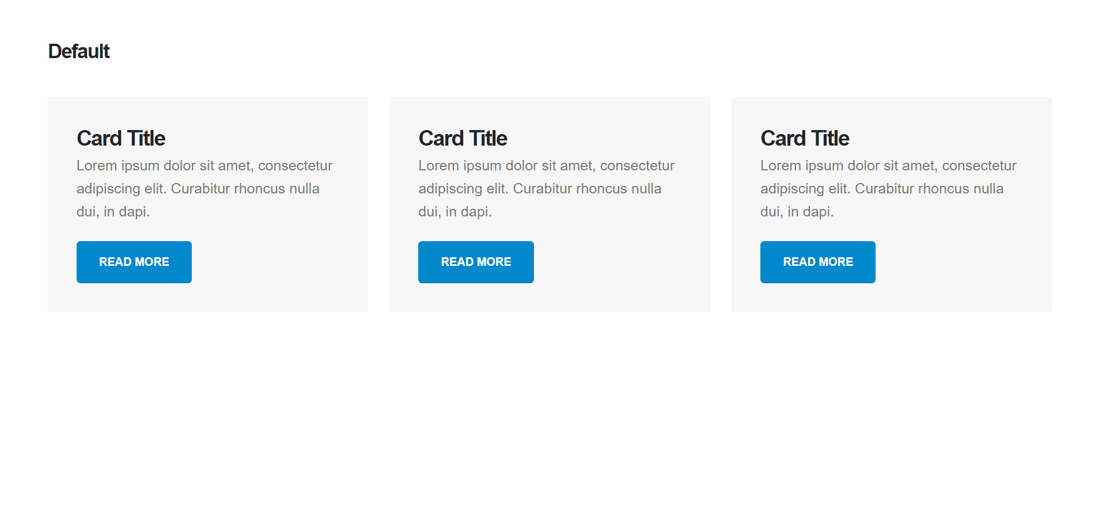Select READ MORE button in the third card
This screenshot has width=1106, height=518.
pos(818,262)
